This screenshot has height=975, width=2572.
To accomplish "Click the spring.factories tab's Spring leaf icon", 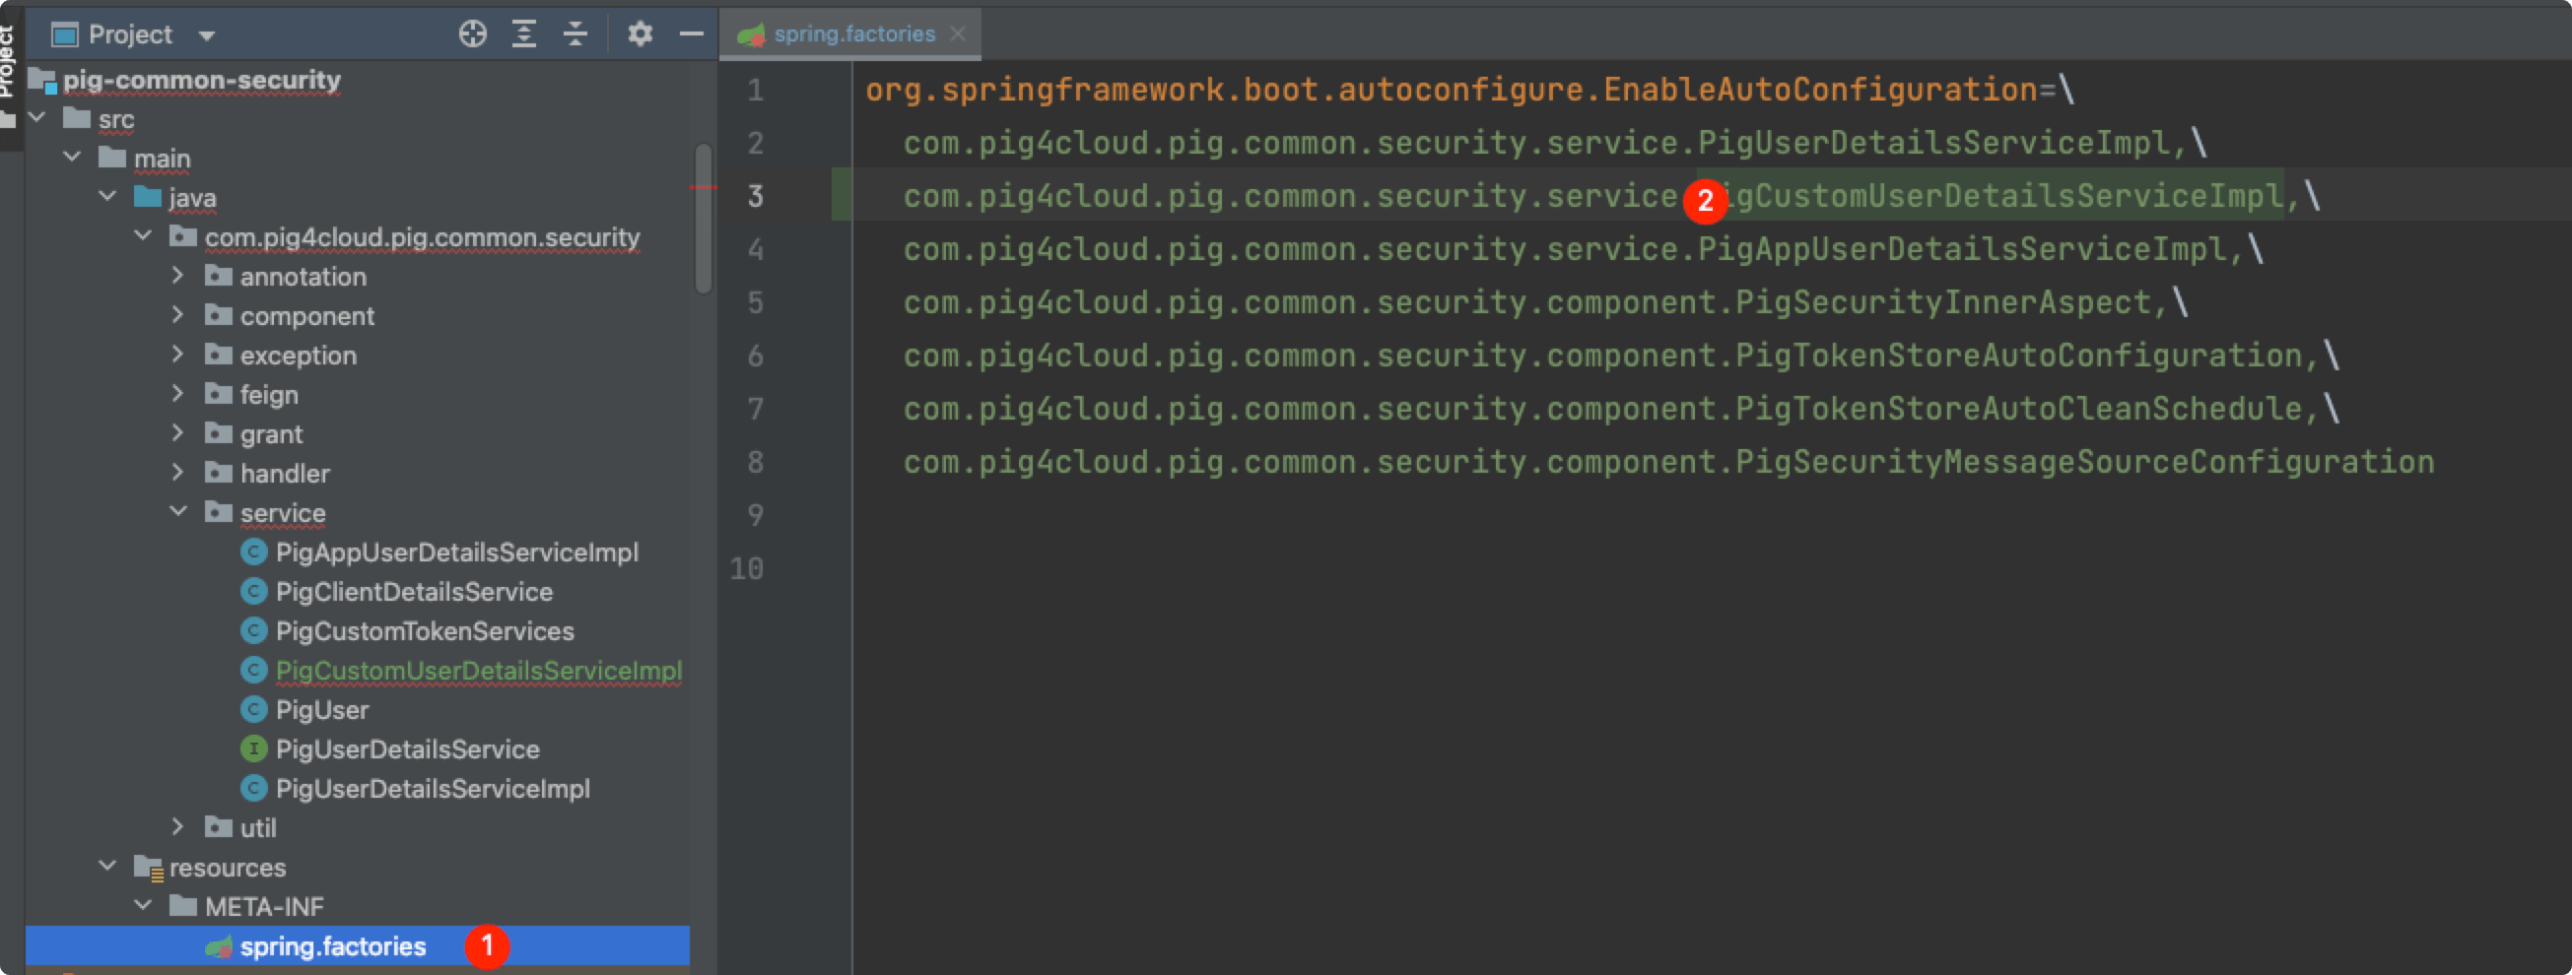I will click(x=751, y=34).
